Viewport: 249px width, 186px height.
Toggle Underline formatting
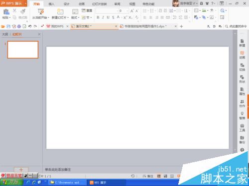point(108,17)
